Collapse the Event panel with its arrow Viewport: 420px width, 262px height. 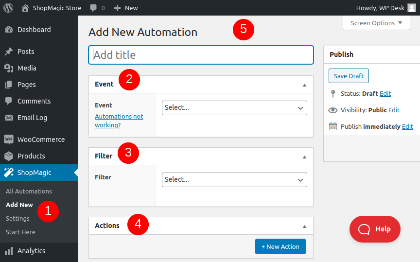pyautogui.click(x=304, y=85)
